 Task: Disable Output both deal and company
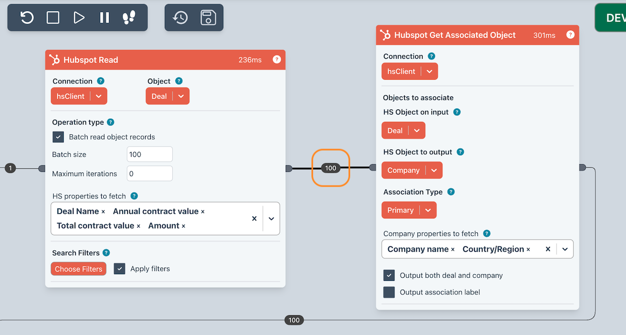point(389,276)
